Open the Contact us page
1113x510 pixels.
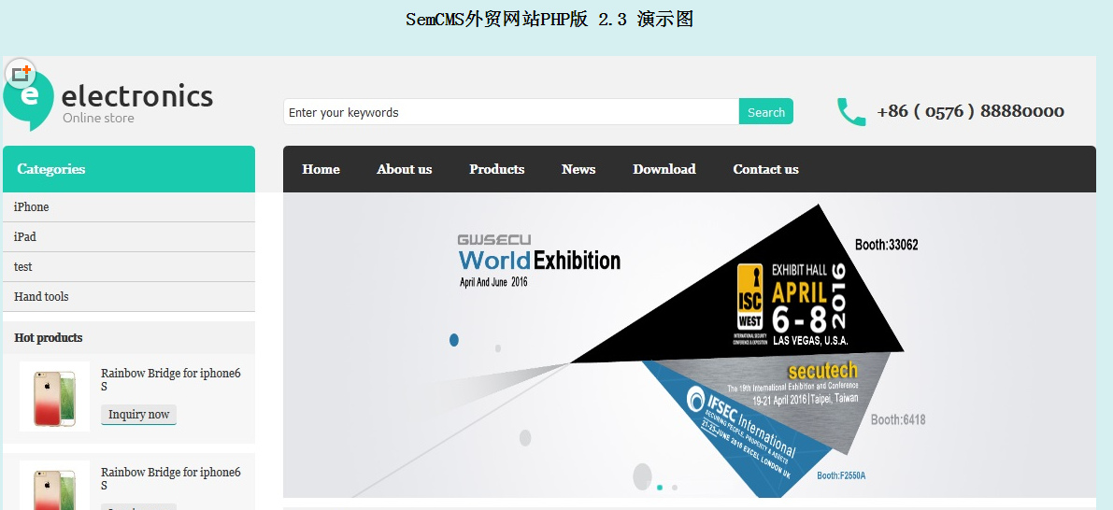(766, 169)
